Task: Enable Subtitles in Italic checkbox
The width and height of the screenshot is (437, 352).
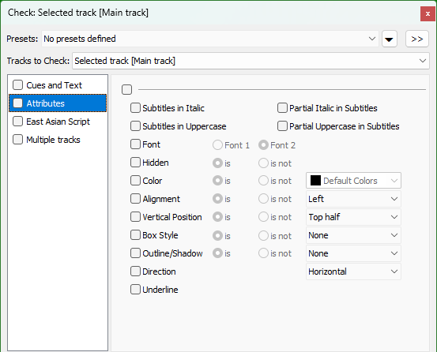Action: pos(135,108)
